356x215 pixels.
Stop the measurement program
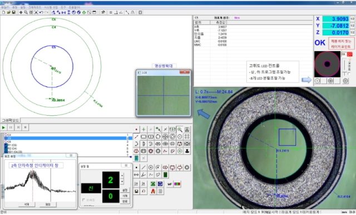point(26,127)
